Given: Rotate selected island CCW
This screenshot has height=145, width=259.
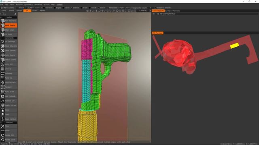Looking at the screenshot, I should coord(9,140).
